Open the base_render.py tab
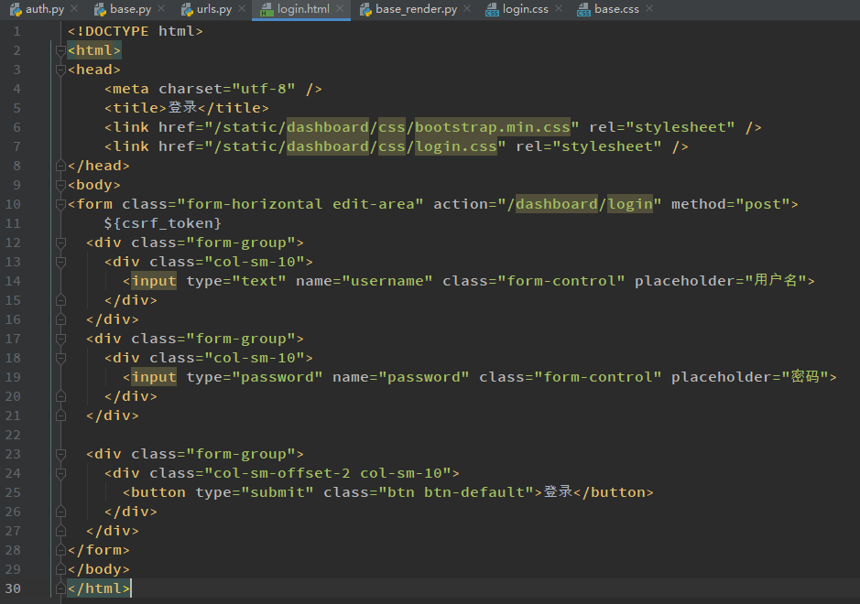Viewport: 860px width, 604px height. coord(416,9)
